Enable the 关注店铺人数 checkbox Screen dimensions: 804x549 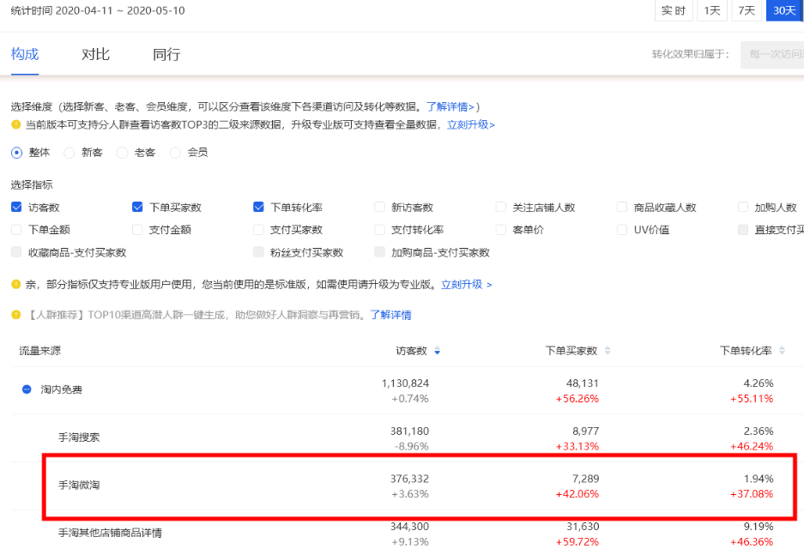click(x=501, y=207)
